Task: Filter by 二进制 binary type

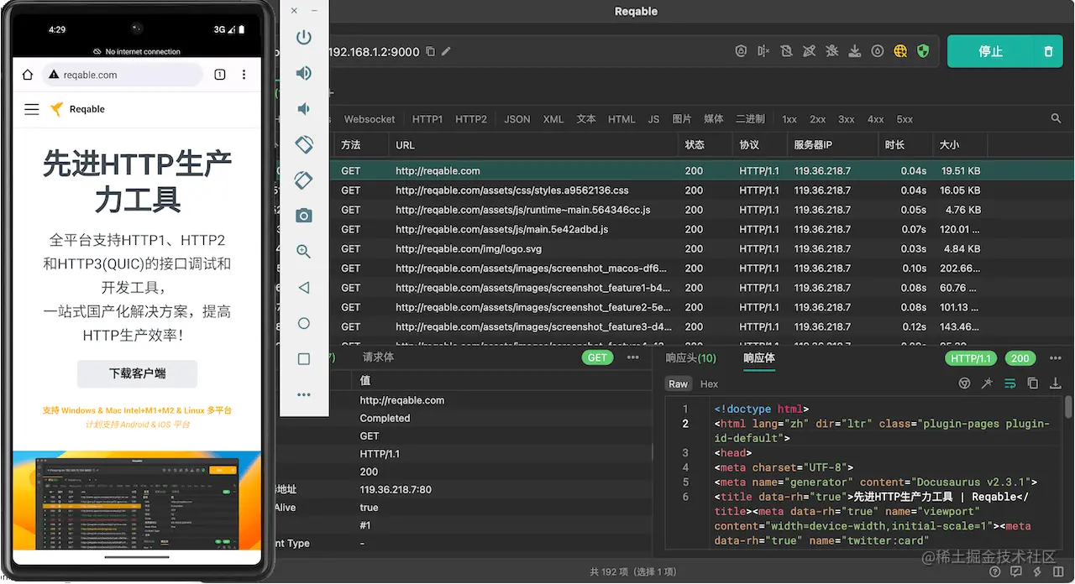Action: 751,119
